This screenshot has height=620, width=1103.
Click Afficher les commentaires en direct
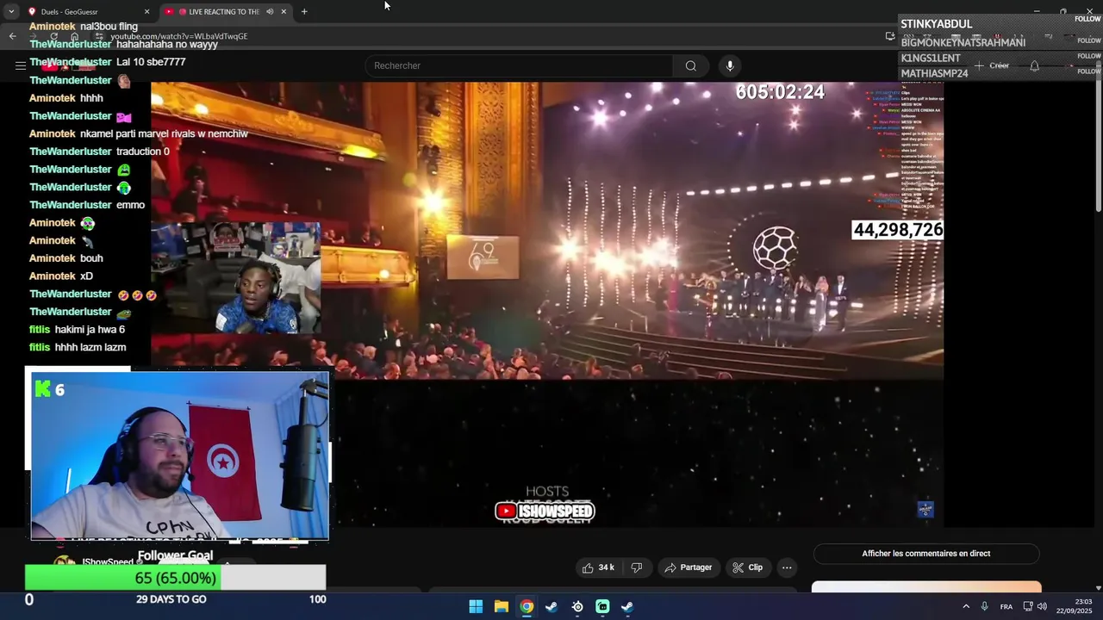pyautogui.click(x=926, y=554)
